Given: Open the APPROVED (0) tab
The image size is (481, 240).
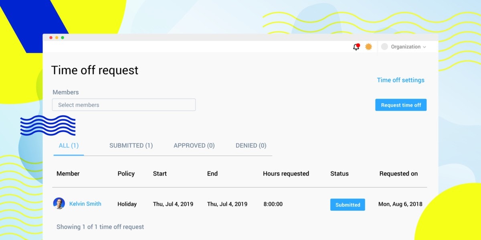Looking at the screenshot, I should 194,145.
